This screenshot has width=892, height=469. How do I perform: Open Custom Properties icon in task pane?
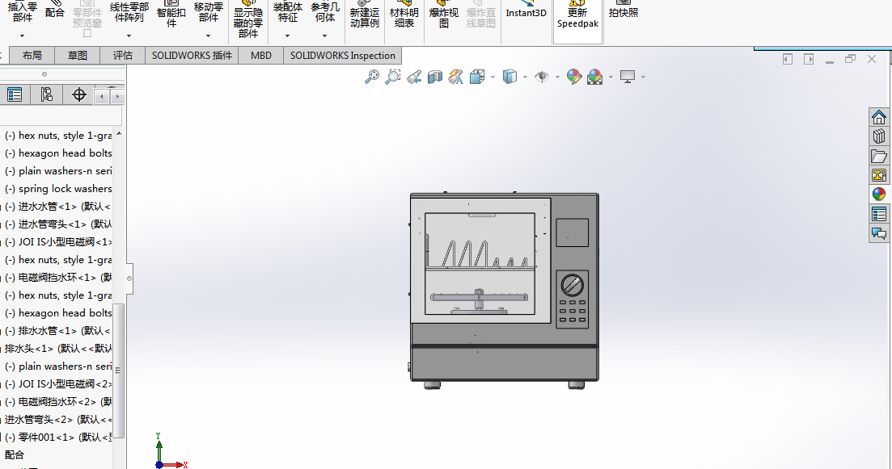(x=879, y=213)
